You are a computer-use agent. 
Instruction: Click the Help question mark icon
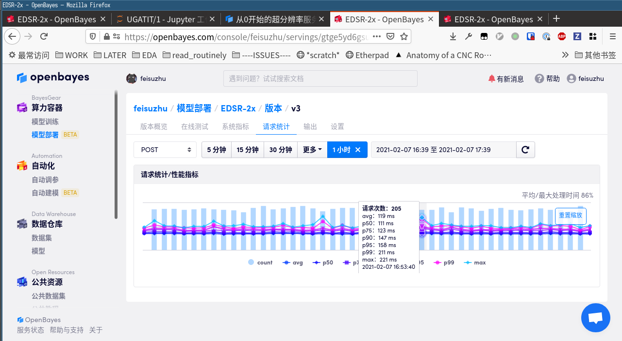coord(539,78)
